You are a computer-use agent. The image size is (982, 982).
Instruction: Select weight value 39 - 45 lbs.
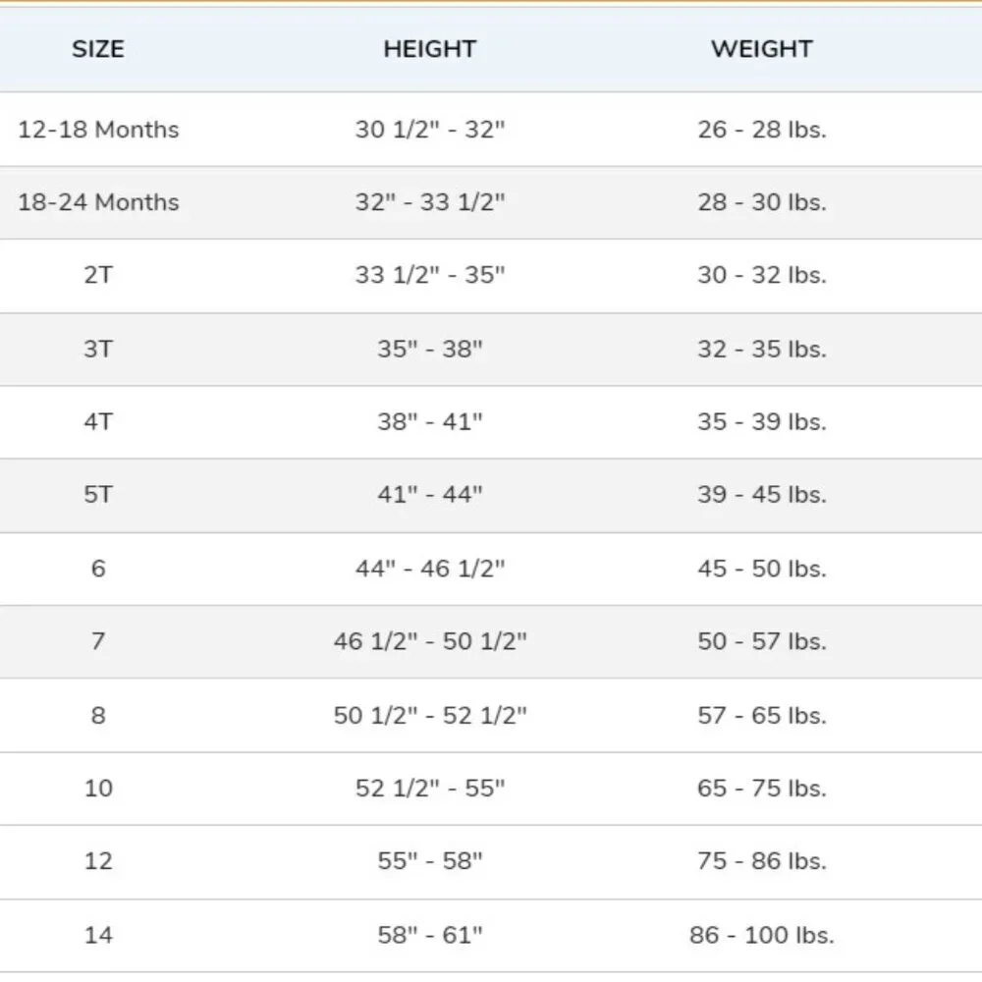point(762,495)
